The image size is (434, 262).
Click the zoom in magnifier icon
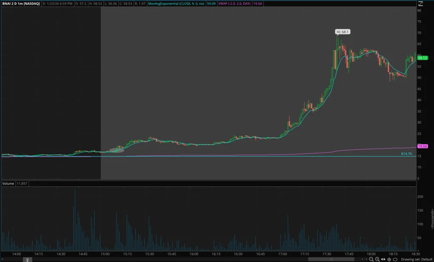(x=377, y=259)
